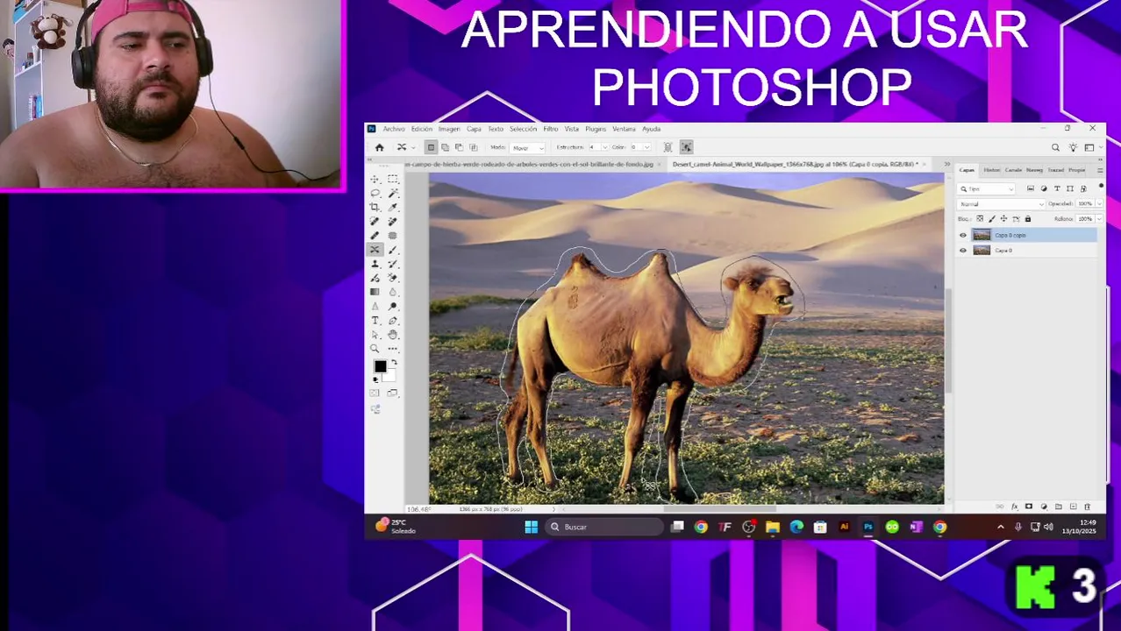Filter layers by adjustment icon
1121x631 pixels.
click(x=1044, y=188)
